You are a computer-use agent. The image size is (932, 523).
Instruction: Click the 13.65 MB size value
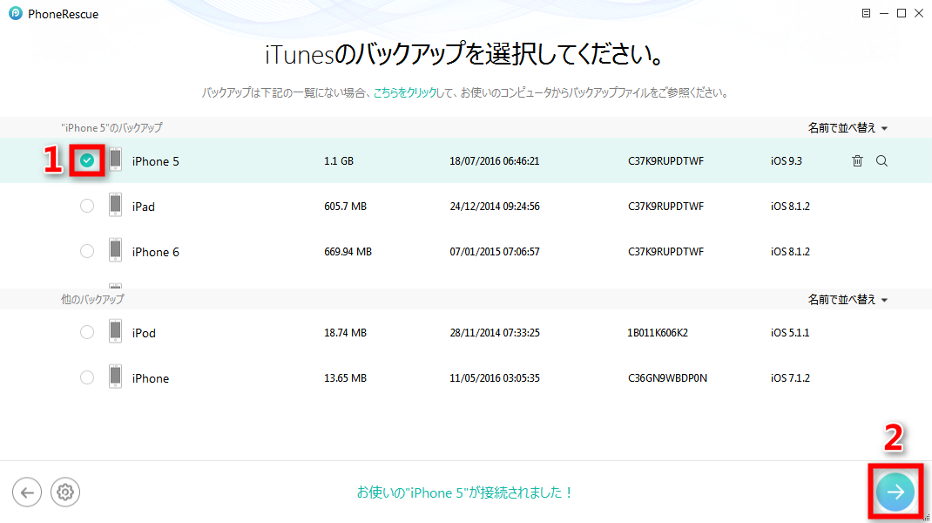point(345,377)
